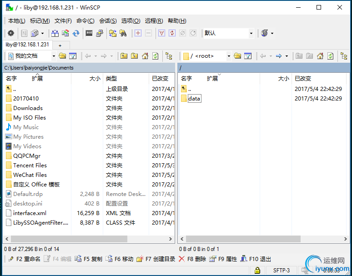Click the F2 重命名 button

click(x=24, y=259)
